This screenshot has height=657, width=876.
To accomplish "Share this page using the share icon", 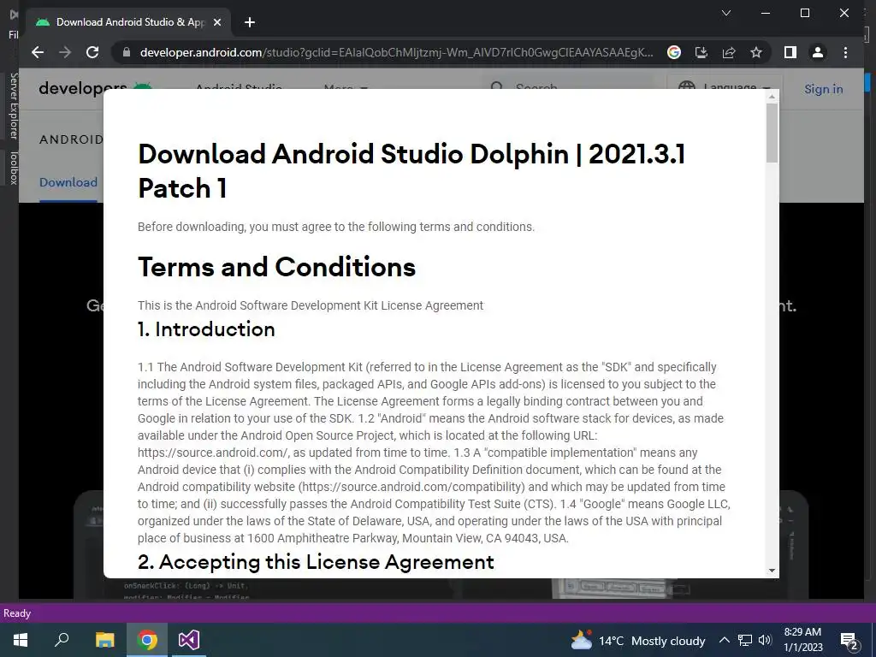I will click(x=729, y=52).
